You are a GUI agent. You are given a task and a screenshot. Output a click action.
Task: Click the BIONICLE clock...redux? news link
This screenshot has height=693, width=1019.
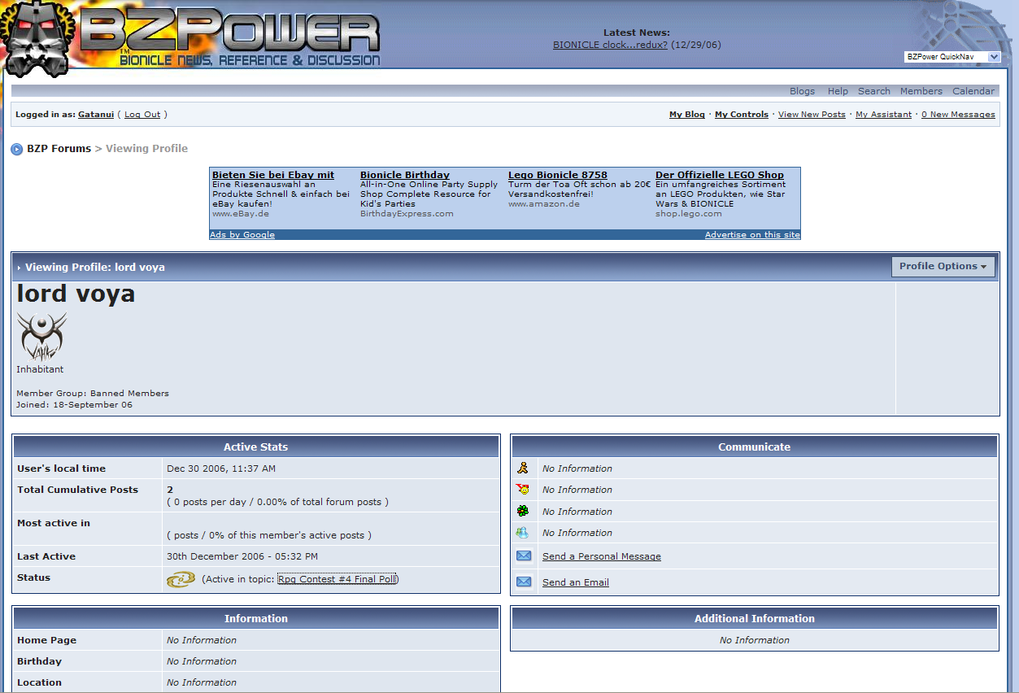tap(610, 45)
